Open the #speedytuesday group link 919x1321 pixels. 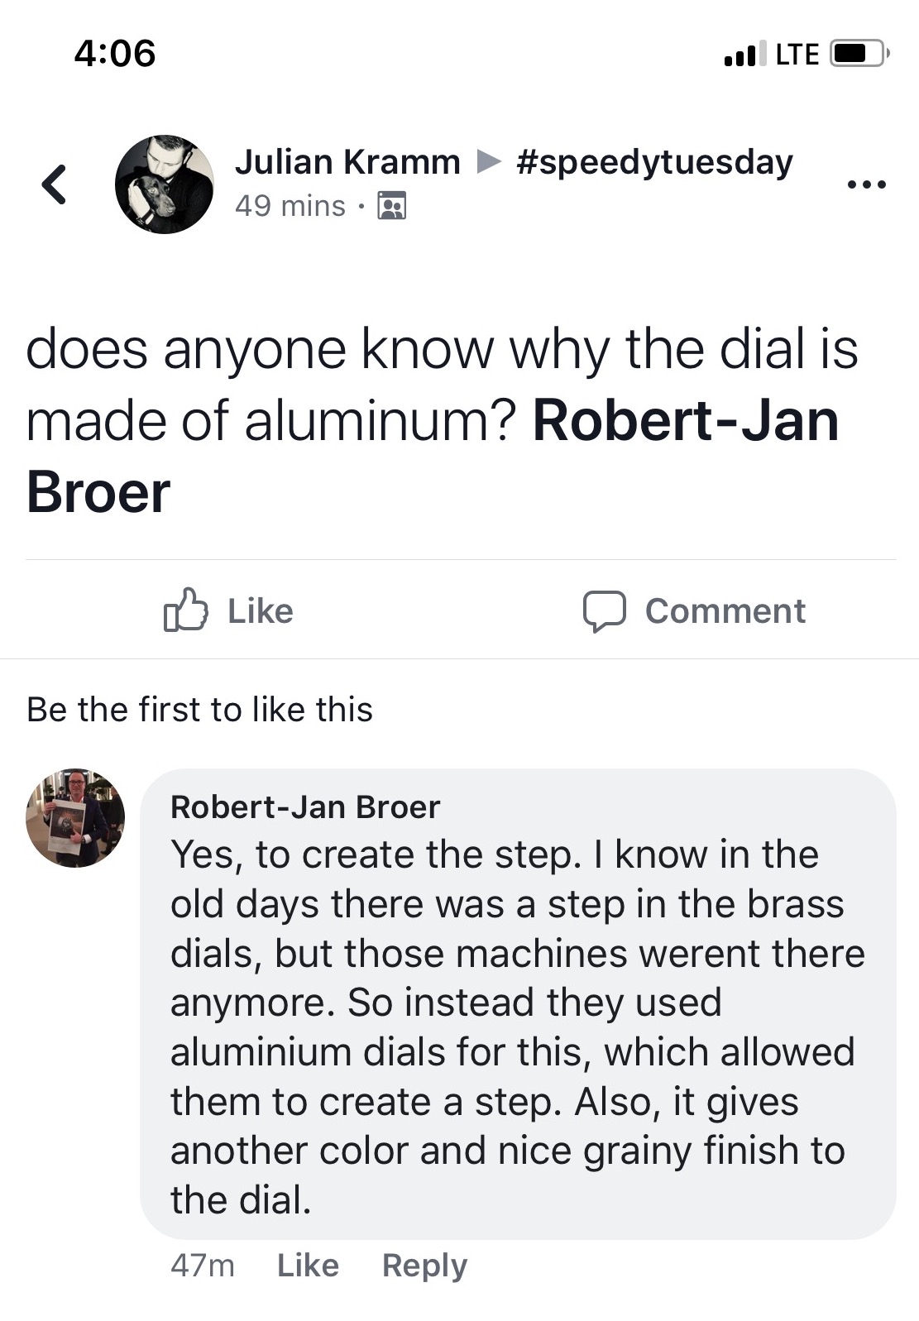click(653, 161)
